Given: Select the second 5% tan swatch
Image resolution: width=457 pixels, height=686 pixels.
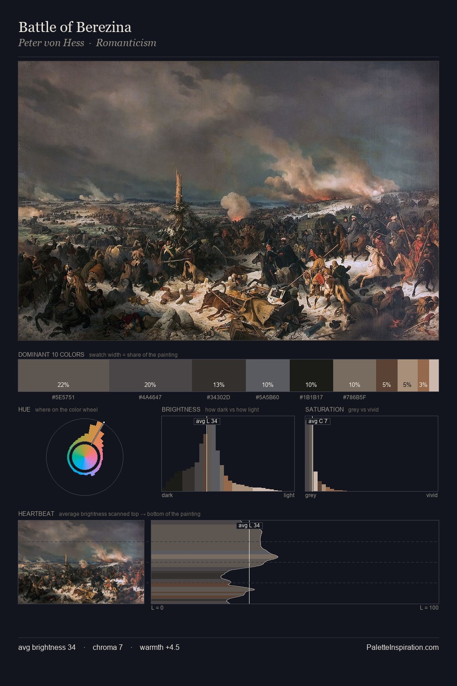Looking at the screenshot, I should click(407, 375).
